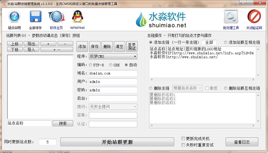Open the 软件主页 link text
Screen dimensions: 268x153
coord(56,28)
